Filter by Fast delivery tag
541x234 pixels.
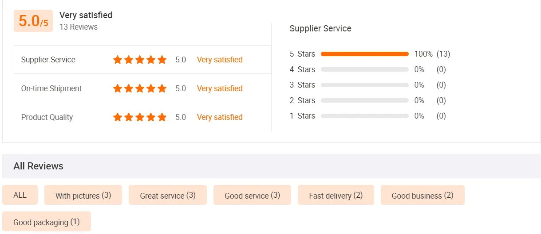[x=336, y=195]
